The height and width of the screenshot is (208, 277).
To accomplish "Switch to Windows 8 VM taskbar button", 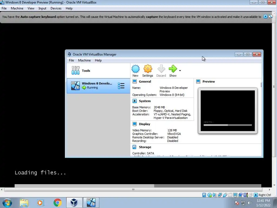I will (91, 203).
